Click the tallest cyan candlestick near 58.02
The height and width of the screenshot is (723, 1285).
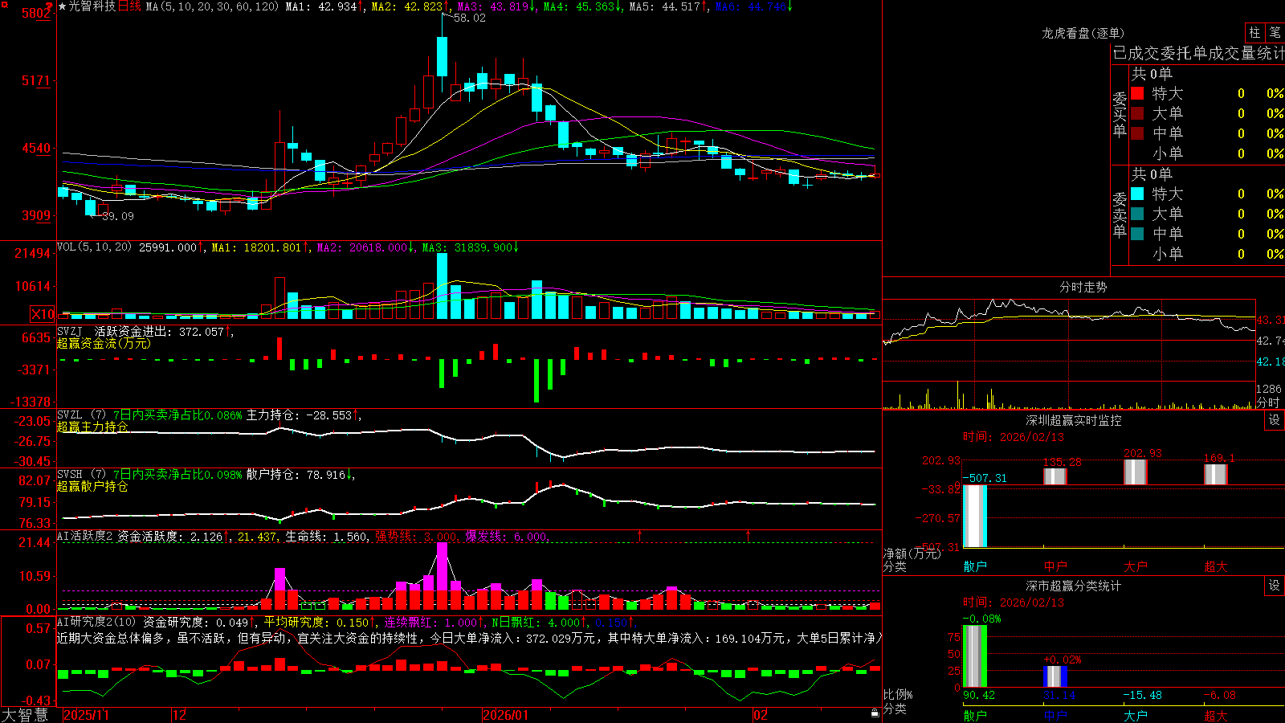click(x=442, y=56)
